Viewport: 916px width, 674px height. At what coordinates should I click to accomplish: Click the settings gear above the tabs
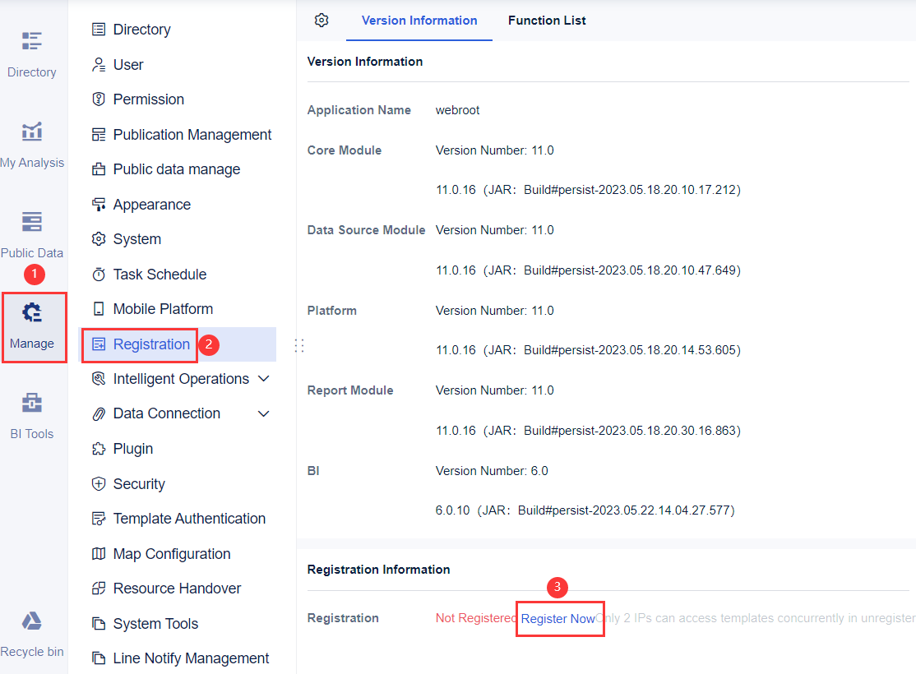point(322,21)
